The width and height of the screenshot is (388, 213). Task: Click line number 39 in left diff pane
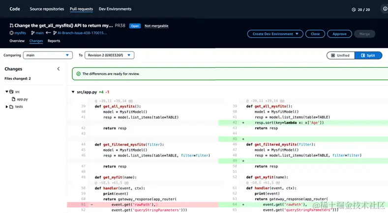point(83,106)
